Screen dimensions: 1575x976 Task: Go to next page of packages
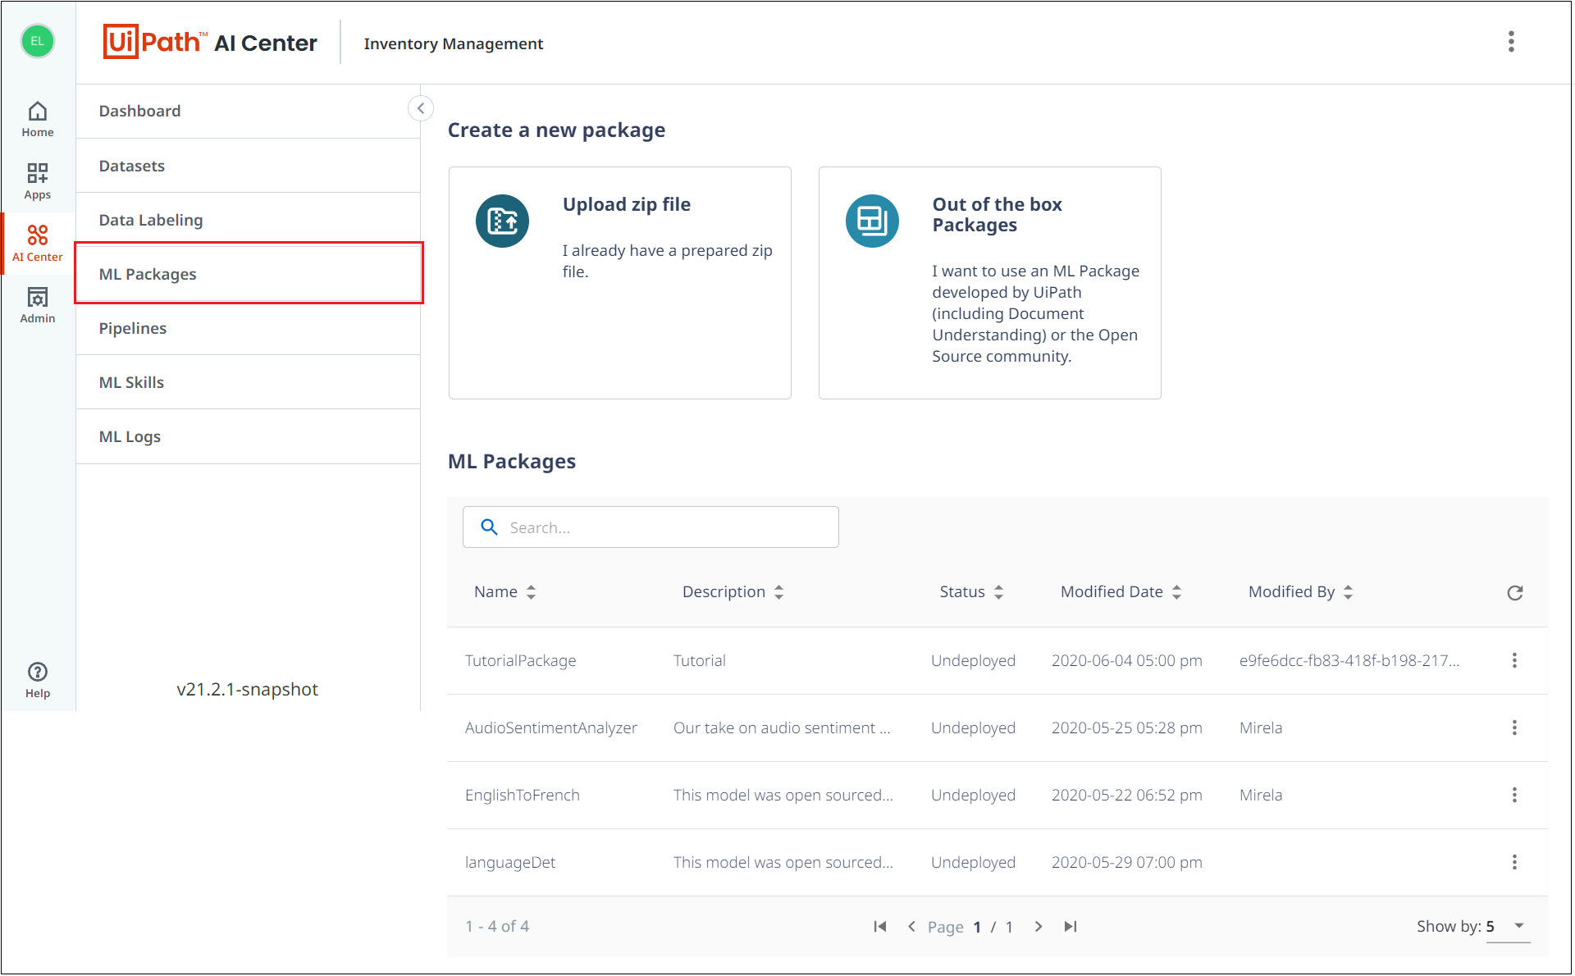click(1039, 927)
